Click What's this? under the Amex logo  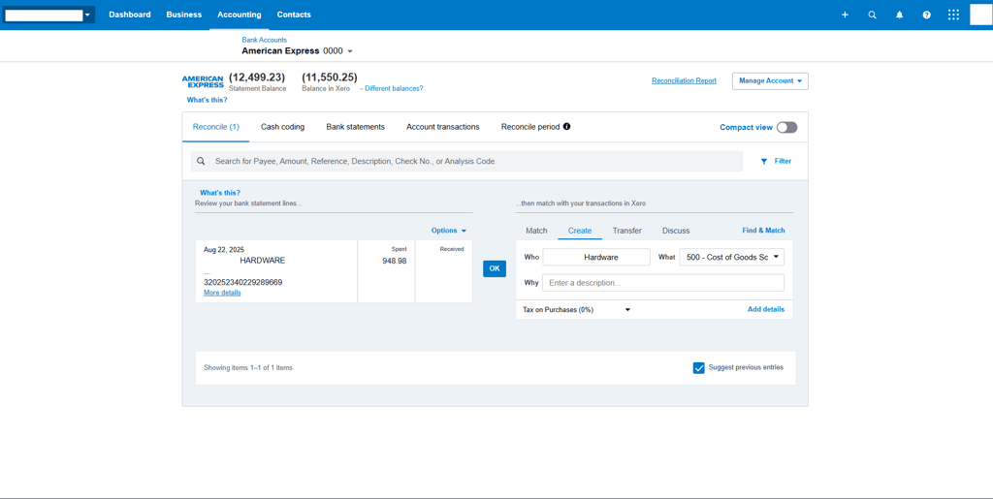click(208, 100)
